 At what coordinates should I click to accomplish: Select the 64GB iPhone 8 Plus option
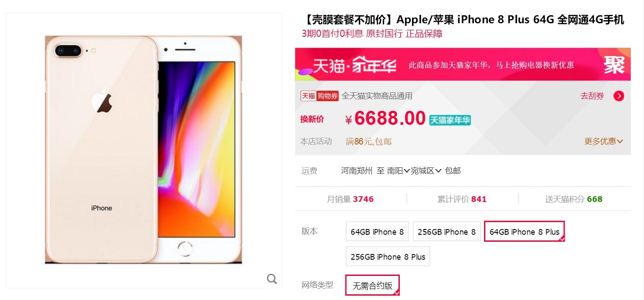pos(524,232)
